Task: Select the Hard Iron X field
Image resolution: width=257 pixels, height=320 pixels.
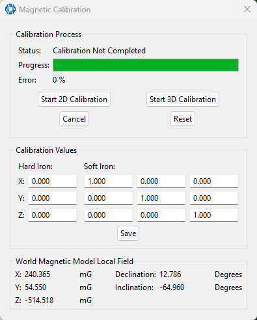Action: (x=53, y=181)
